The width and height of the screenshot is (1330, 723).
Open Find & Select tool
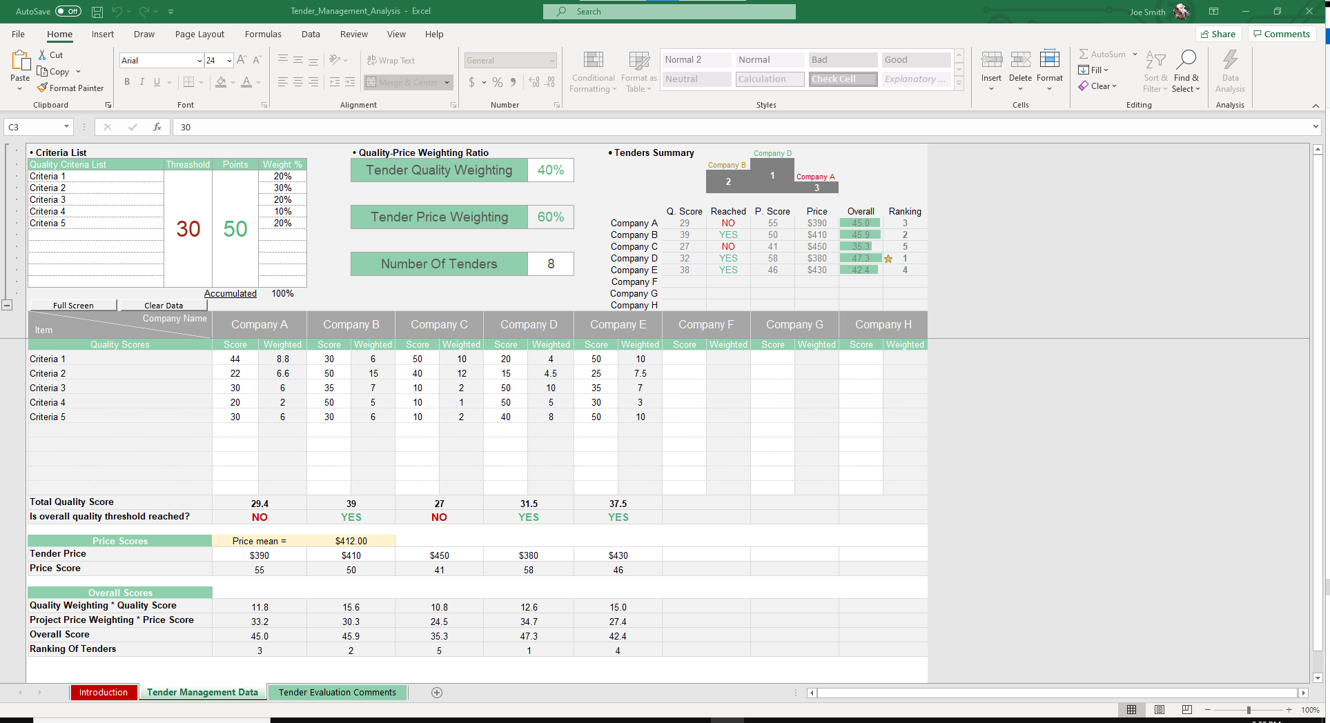(1186, 71)
